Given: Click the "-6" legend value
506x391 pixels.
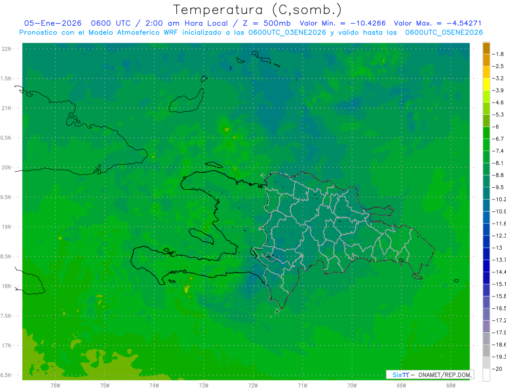Looking at the screenshot, I should tap(496, 127).
